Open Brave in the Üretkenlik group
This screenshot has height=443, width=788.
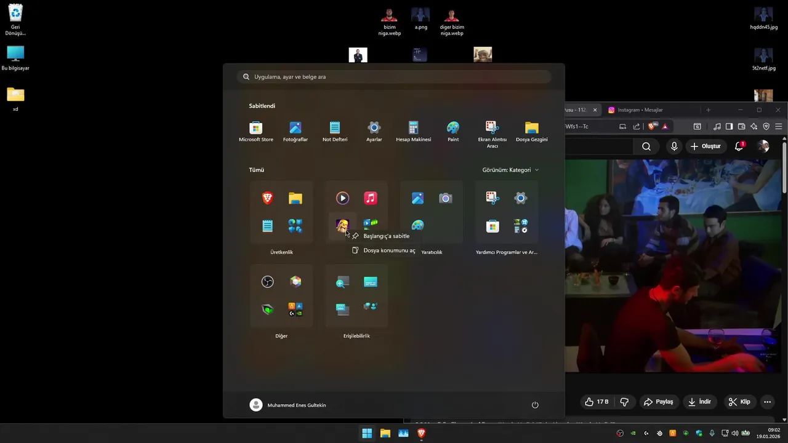(267, 198)
